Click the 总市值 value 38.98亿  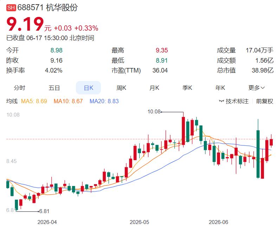click(263, 70)
